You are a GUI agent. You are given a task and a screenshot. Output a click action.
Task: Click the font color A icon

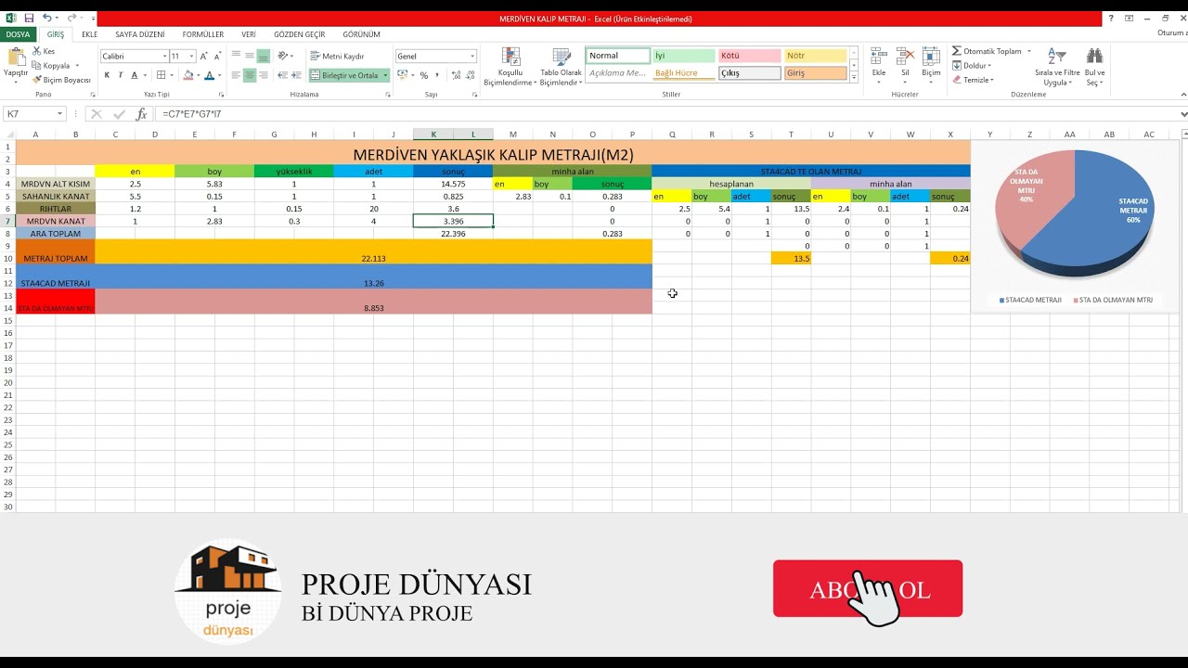click(209, 75)
